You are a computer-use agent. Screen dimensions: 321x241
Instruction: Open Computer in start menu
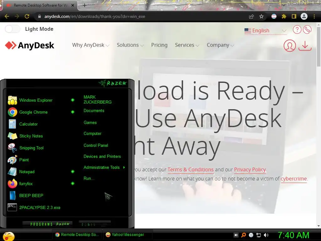tap(92, 134)
